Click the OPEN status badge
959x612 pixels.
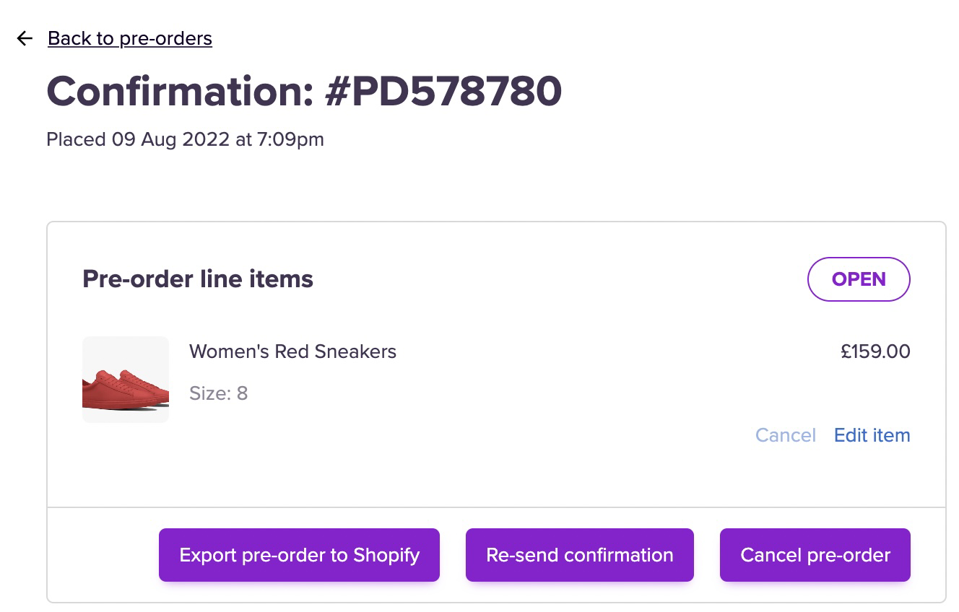(x=859, y=279)
